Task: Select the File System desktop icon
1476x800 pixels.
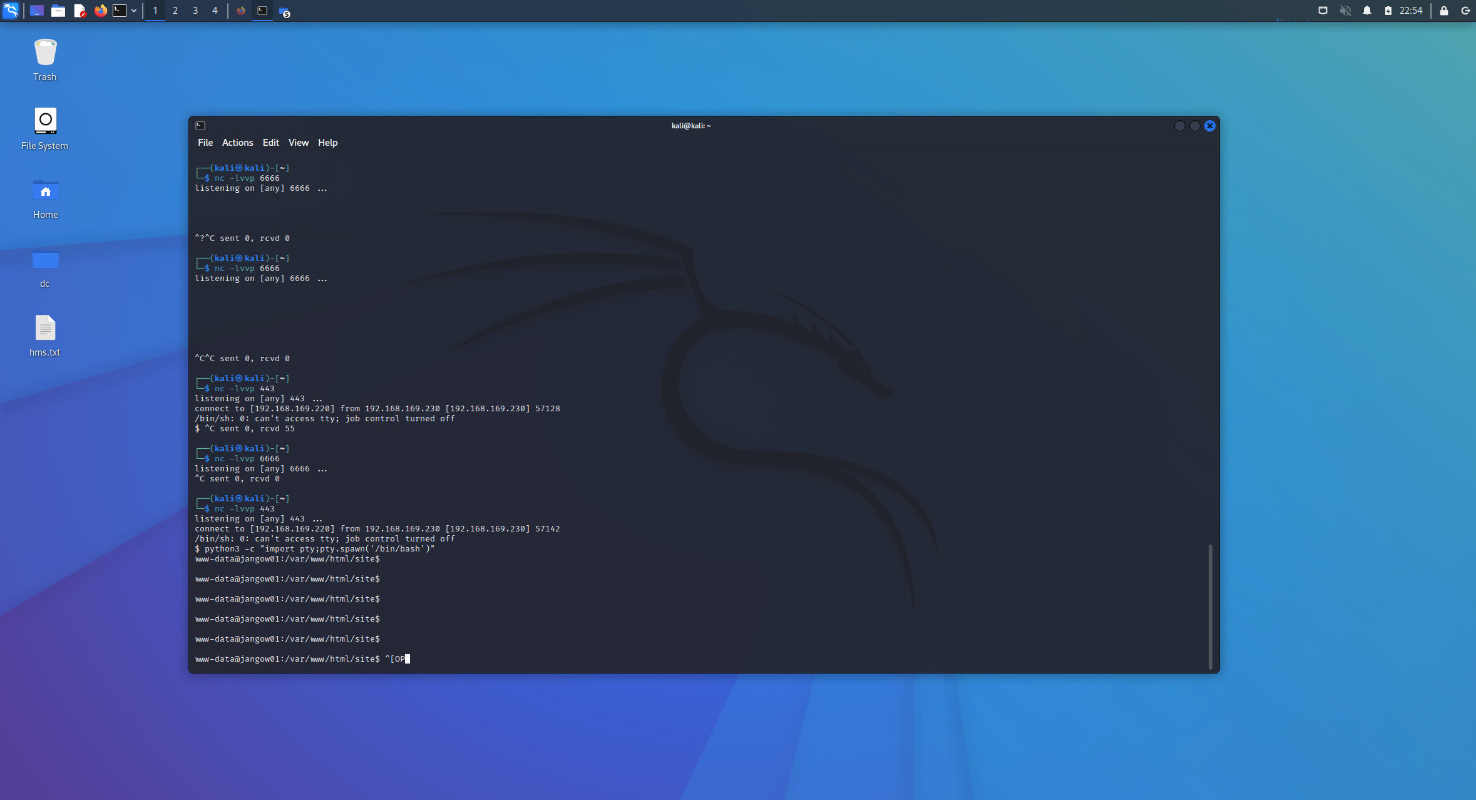Action: coord(45,129)
